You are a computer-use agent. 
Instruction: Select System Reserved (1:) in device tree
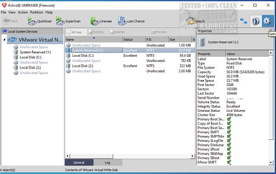35,52
